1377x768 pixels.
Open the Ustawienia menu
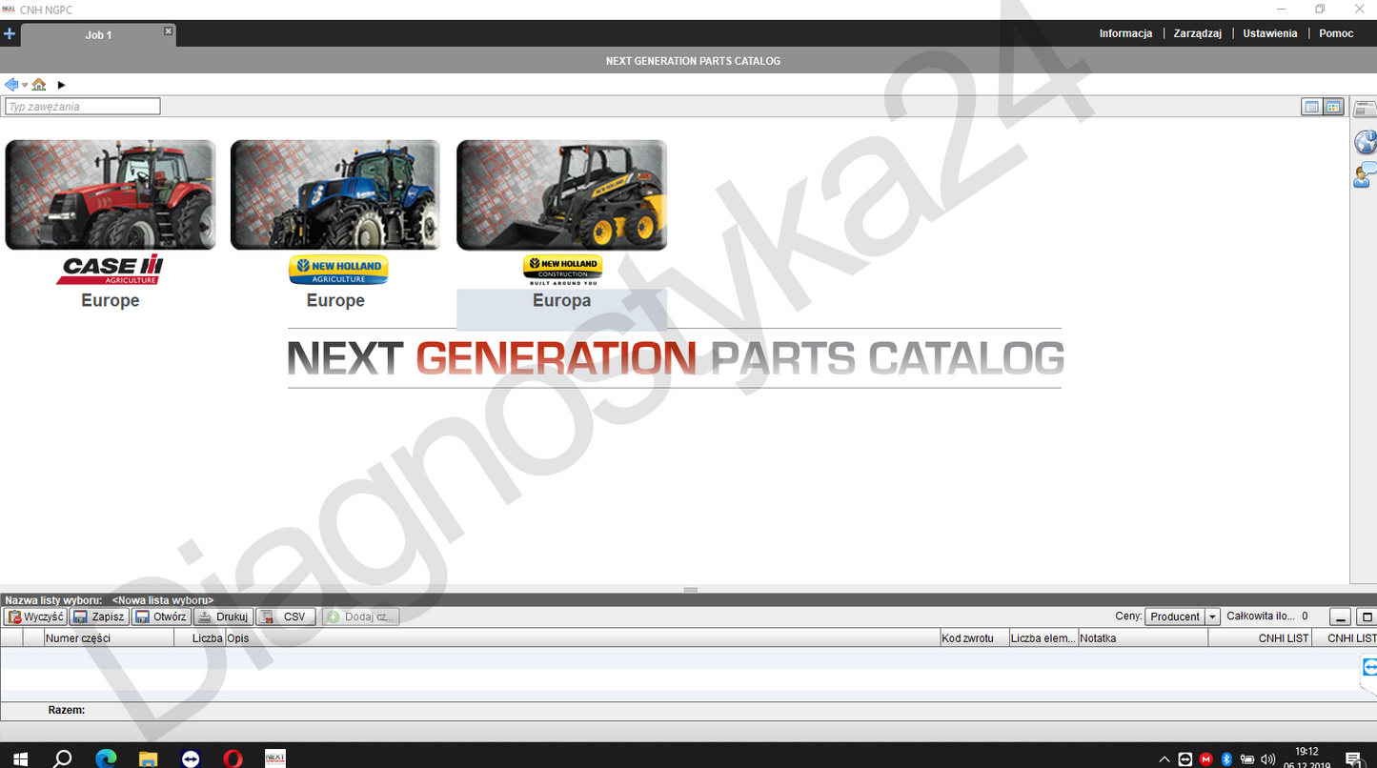coord(1270,33)
